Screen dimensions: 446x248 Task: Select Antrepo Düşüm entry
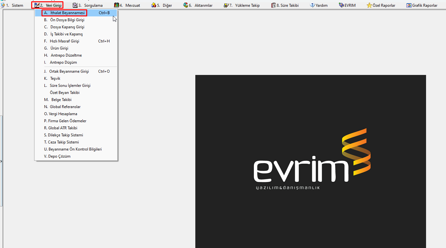point(76,62)
